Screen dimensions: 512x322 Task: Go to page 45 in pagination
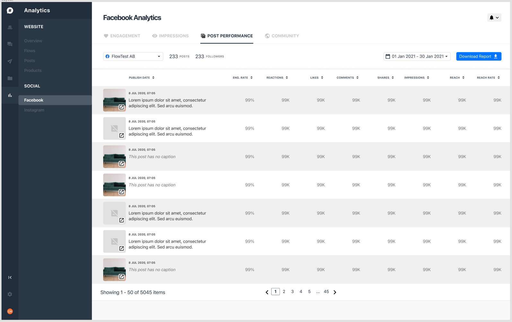326,292
